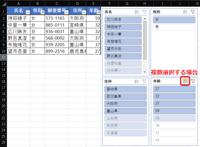Screen dimensions: 200x147
Task: Clear filter in 年齢 slicer
Action: [x=193, y=81]
